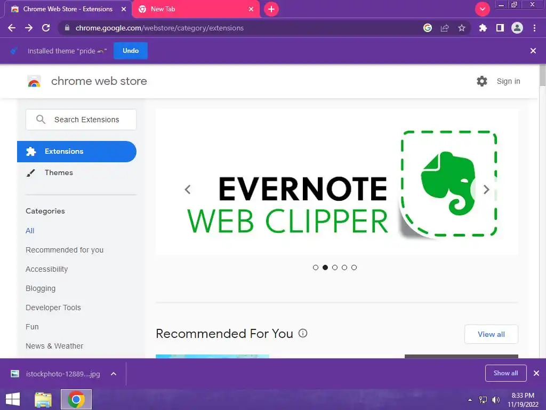Open the taskbar clock and date
This screenshot has width=546, height=410.
click(x=523, y=400)
